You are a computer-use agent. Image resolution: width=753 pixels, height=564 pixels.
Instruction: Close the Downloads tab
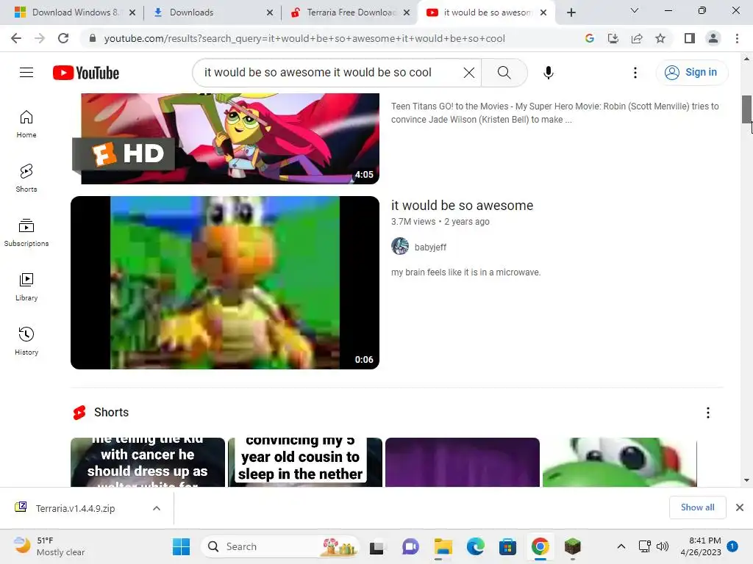click(x=270, y=12)
